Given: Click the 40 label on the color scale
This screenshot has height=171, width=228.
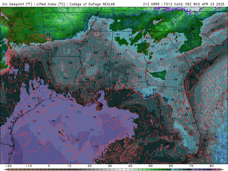Looking at the screenshot, I should point(130,166).
